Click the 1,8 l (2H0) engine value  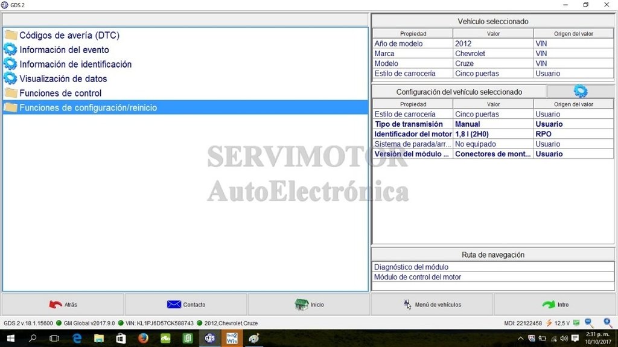coord(493,134)
